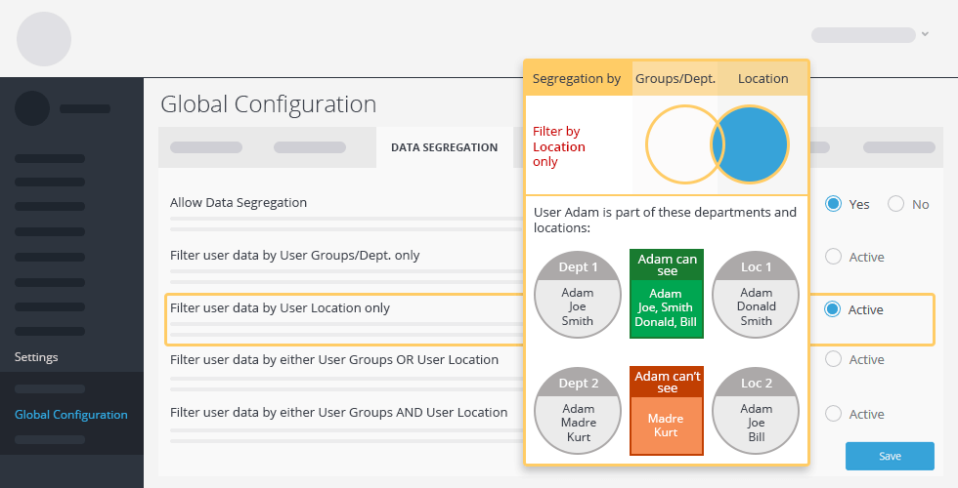Click the Save button

tap(890, 456)
